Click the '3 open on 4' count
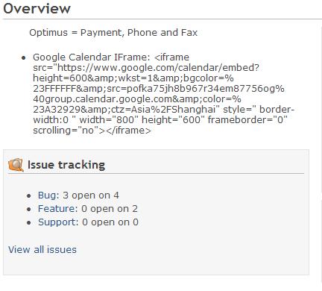 pos(91,195)
